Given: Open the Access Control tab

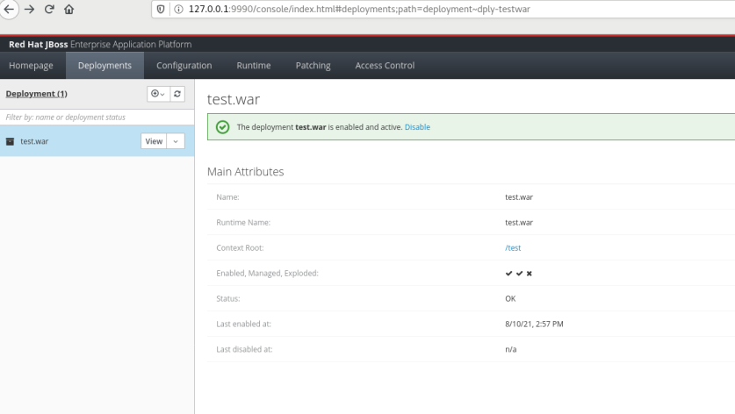Looking at the screenshot, I should pos(385,66).
